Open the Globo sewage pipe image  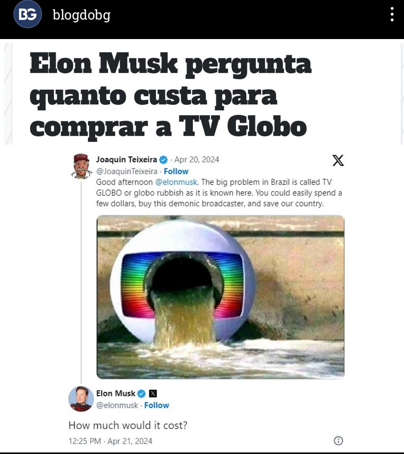(x=220, y=297)
